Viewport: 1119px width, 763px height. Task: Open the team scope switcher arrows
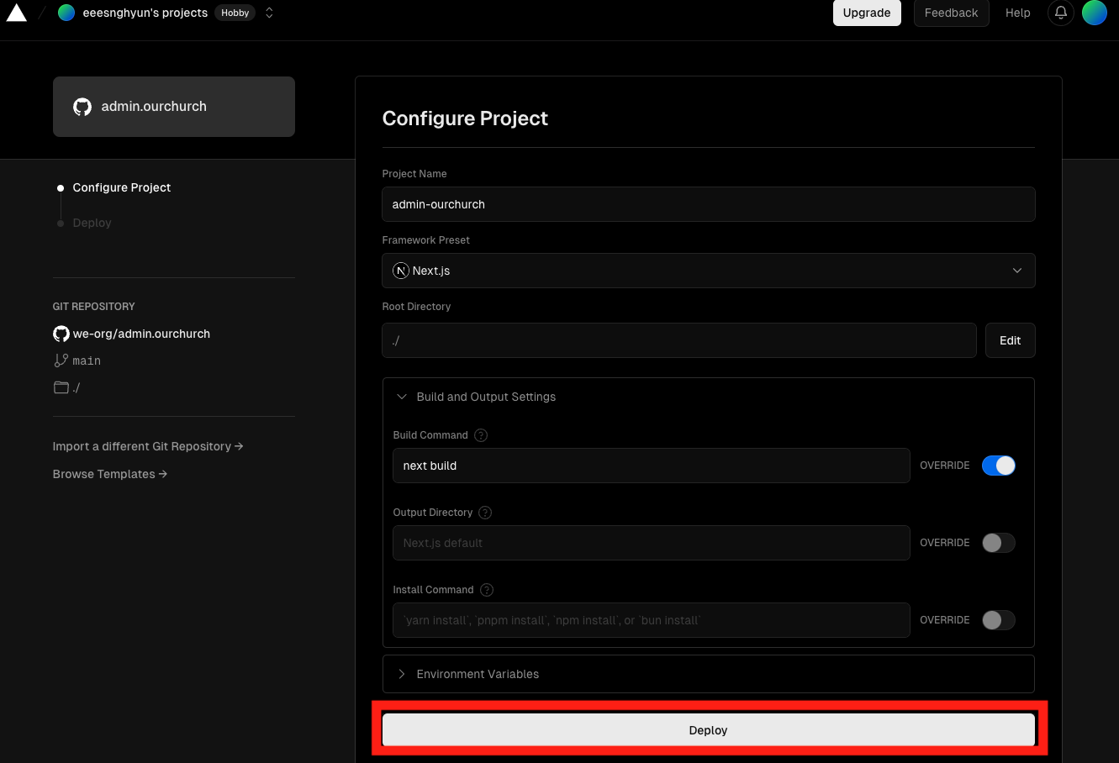tap(269, 13)
